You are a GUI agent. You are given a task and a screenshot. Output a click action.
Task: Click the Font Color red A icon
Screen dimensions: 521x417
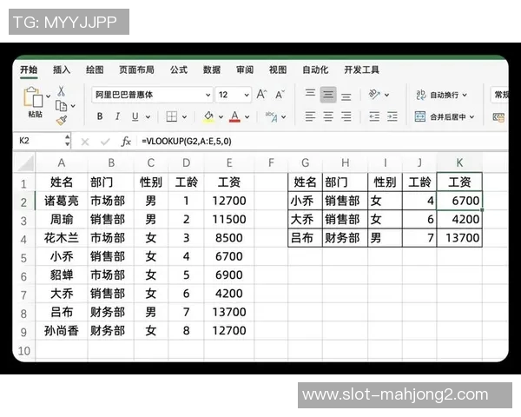[235, 116]
